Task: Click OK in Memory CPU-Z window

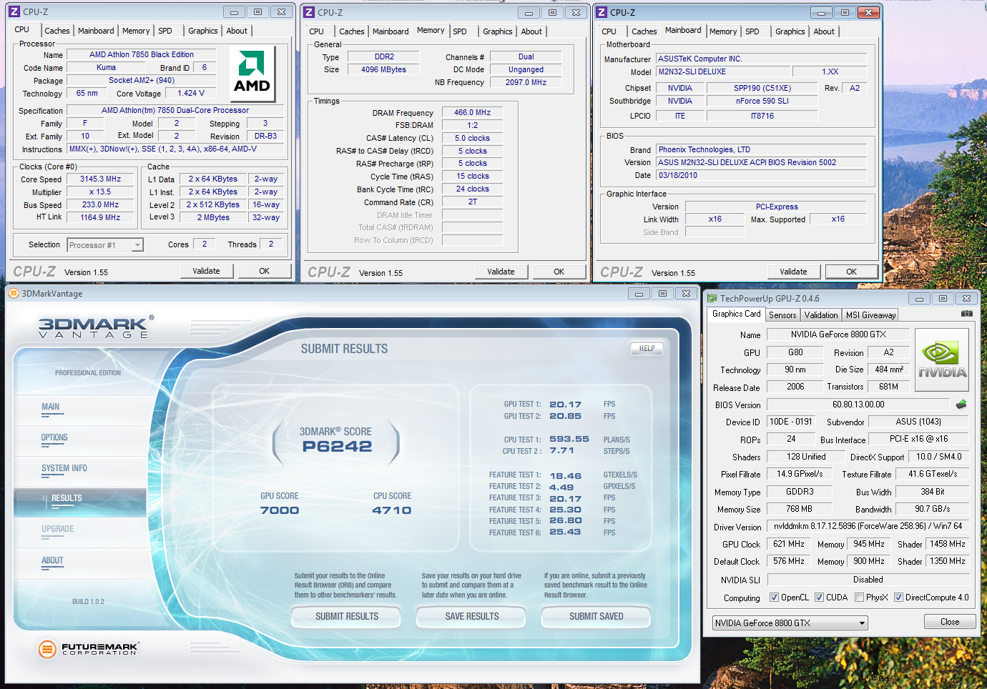Action: 559,272
